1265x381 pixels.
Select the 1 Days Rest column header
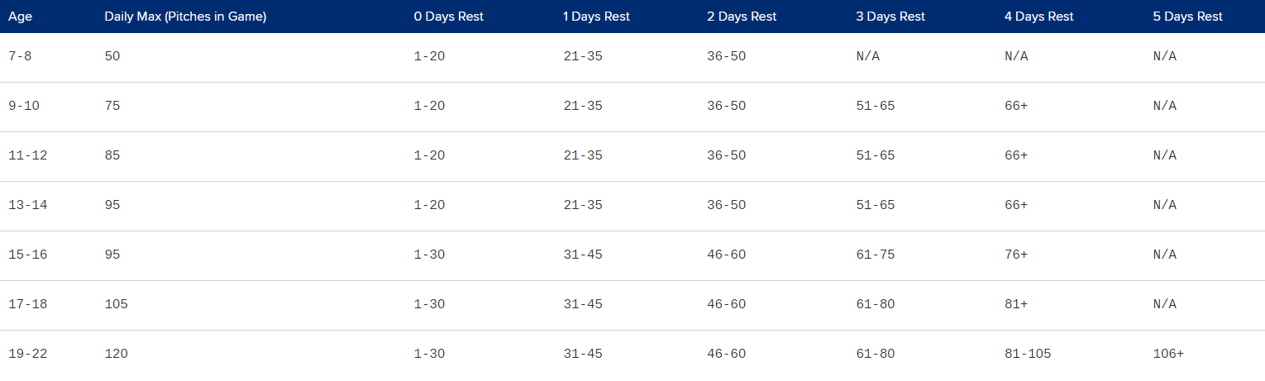click(595, 17)
